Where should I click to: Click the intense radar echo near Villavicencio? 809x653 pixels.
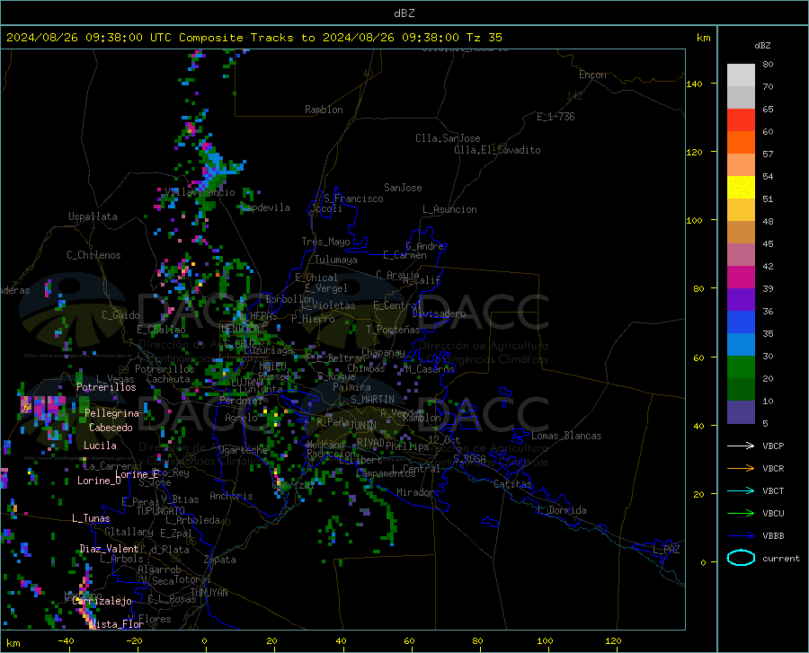(213, 169)
